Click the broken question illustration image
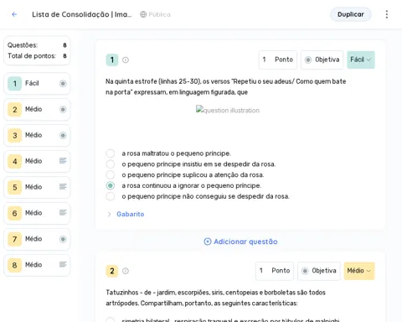 [x=228, y=110]
